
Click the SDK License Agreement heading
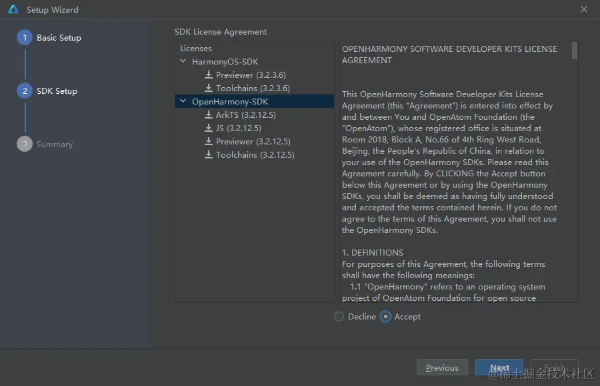pyautogui.click(x=221, y=32)
